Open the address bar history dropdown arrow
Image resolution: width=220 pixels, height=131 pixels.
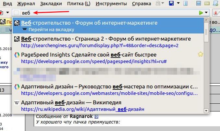click(x=206, y=13)
